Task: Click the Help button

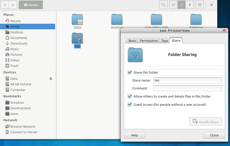Action: pos(134,135)
